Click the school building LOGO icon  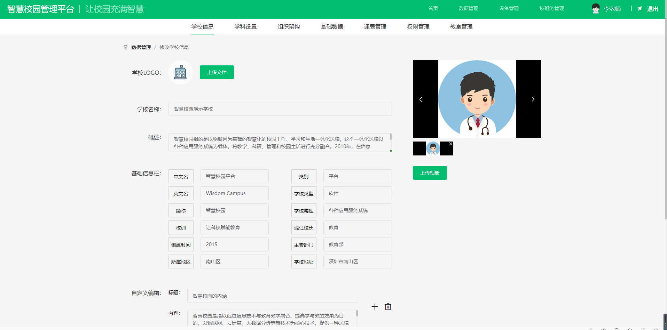click(x=180, y=72)
